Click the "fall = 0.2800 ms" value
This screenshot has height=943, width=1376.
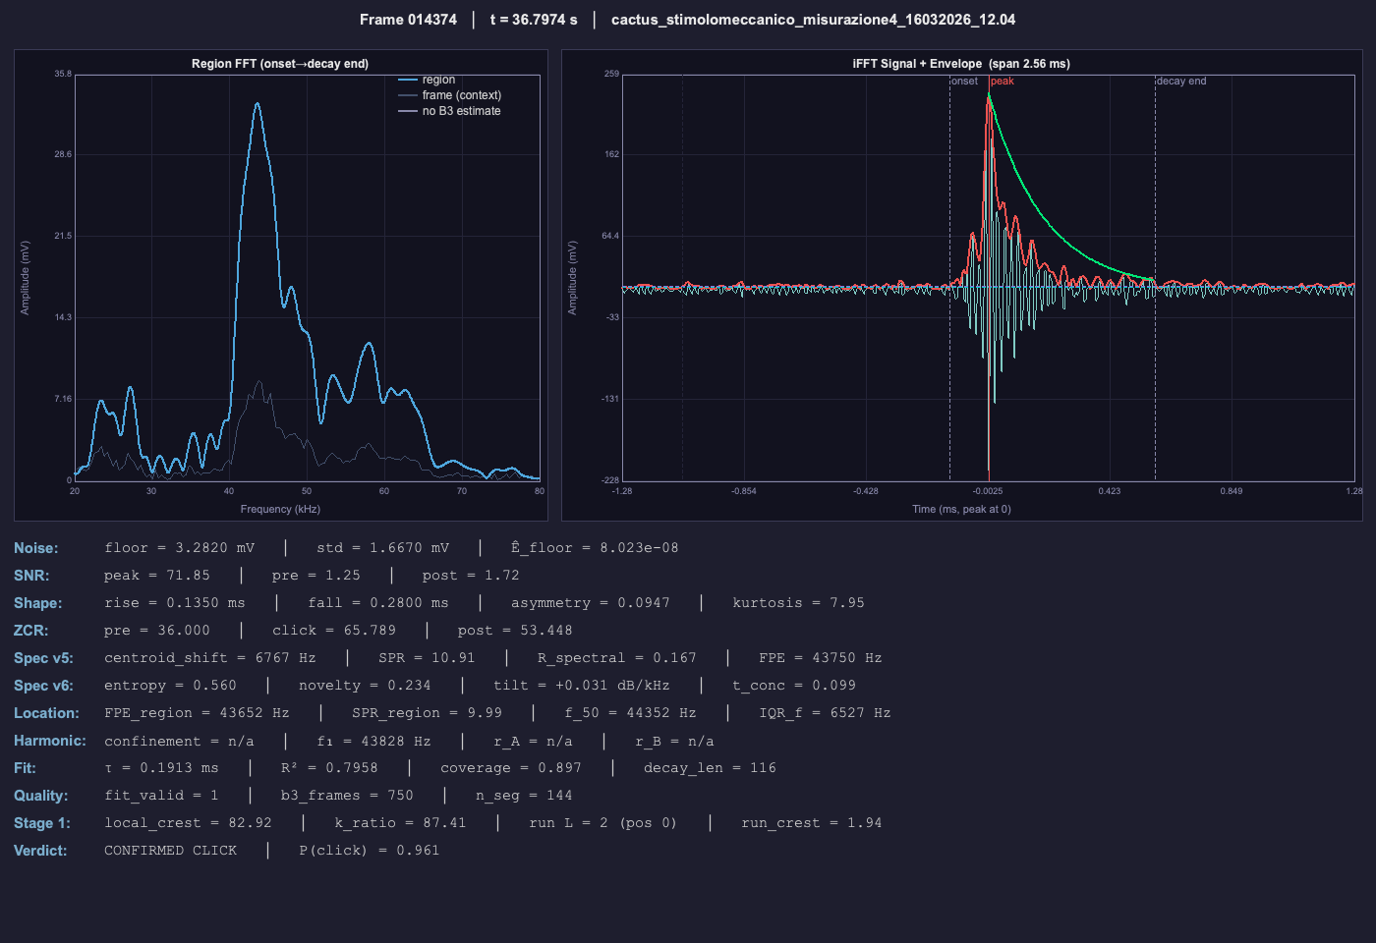pos(378,603)
